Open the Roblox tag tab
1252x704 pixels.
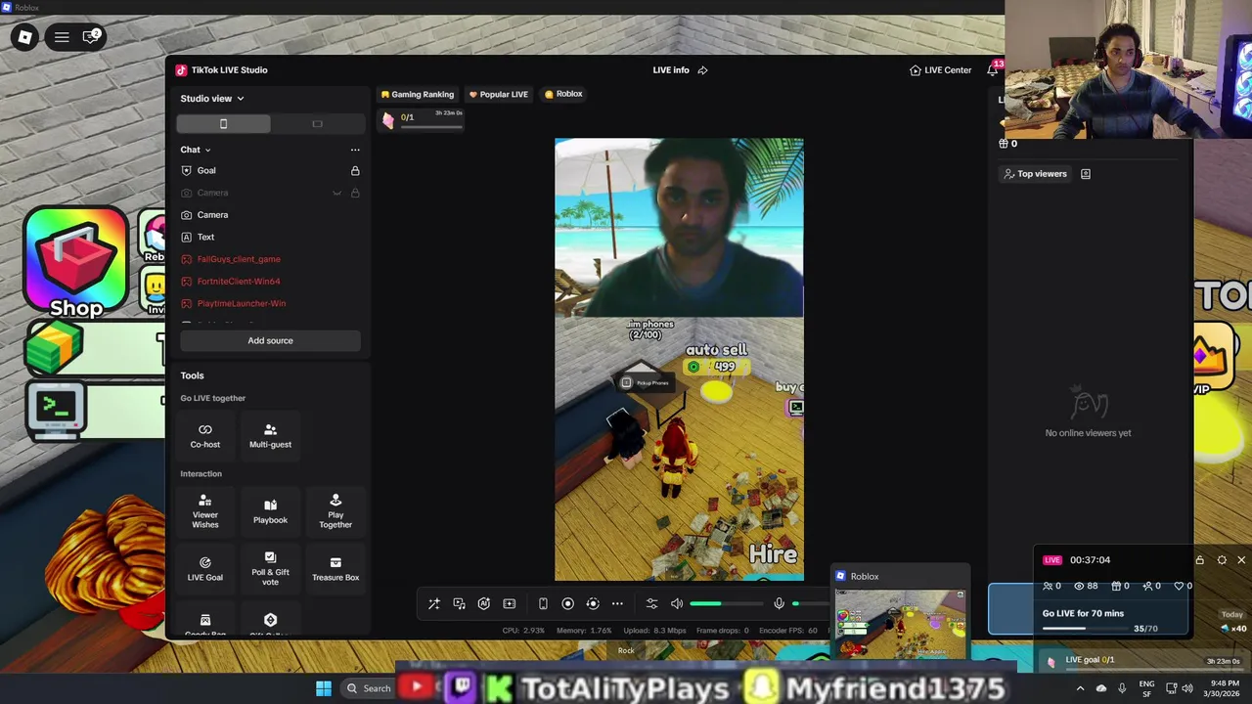click(563, 94)
